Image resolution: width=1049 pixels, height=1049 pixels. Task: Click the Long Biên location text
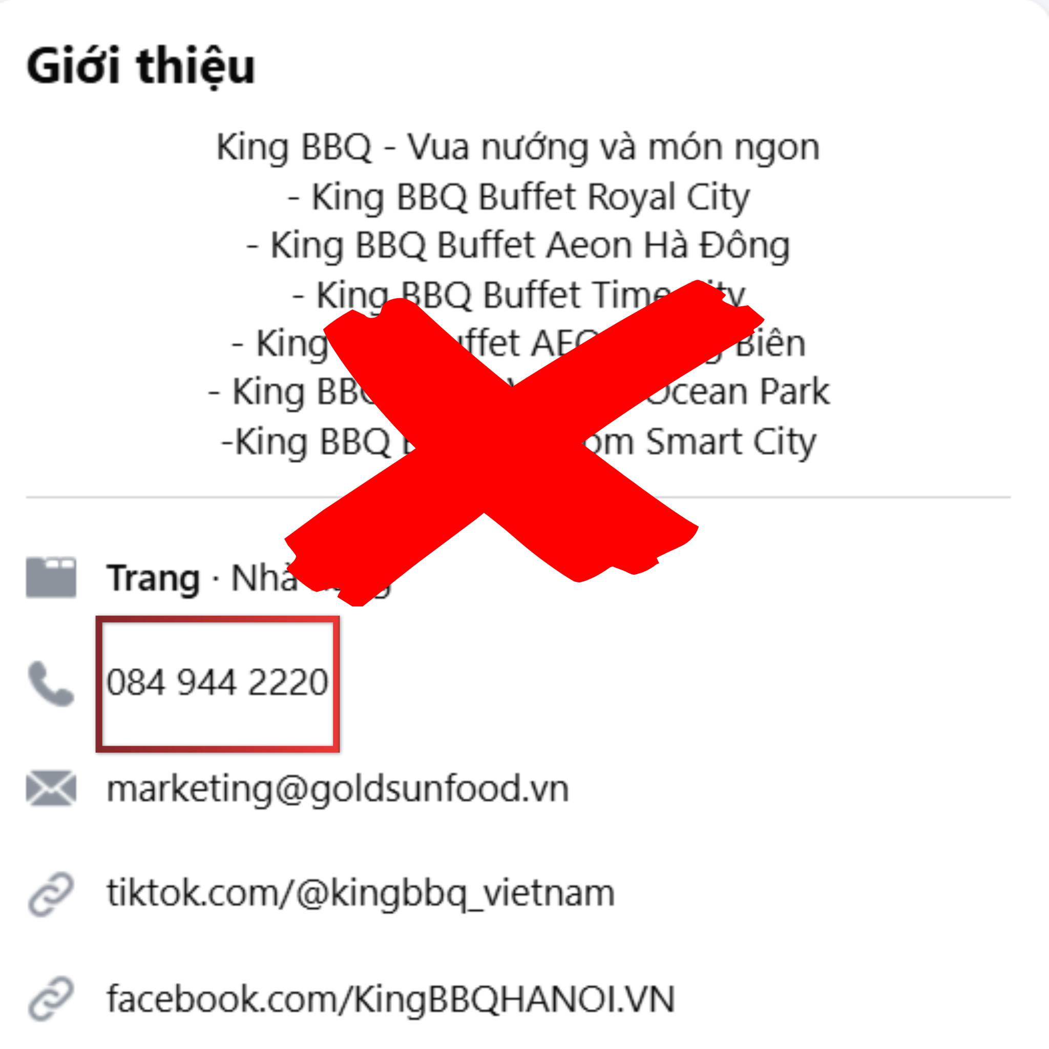click(x=770, y=344)
